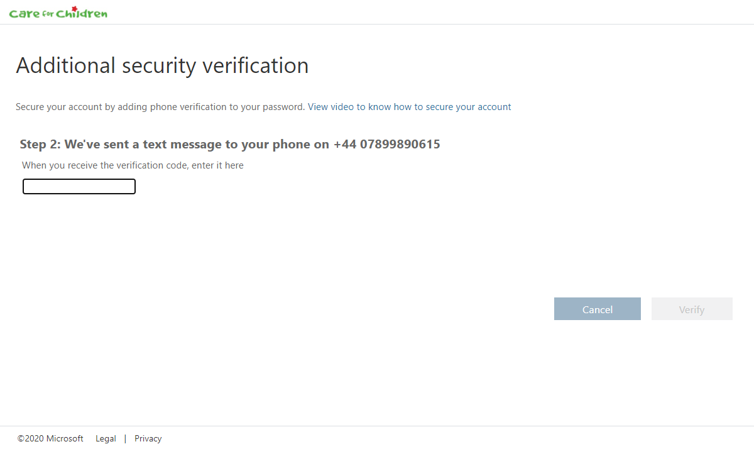The height and width of the screenshot is (449, 754).
Task: Click the small "for" text inside the logo
Action: [x=48, y=14]
